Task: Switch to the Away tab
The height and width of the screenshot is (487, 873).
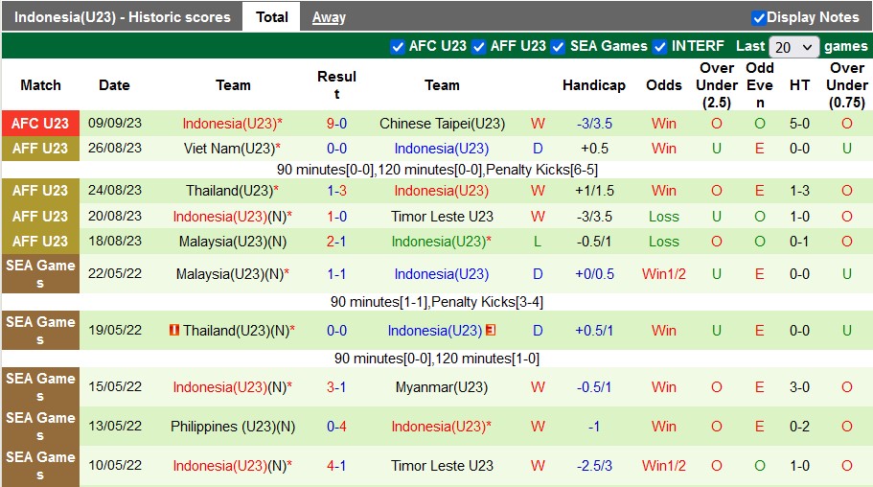Action: point(329,17)
